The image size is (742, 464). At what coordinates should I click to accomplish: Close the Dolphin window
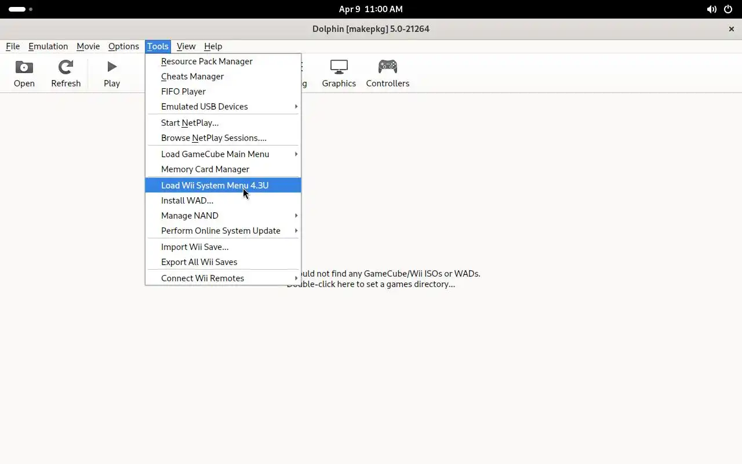[731, 29]
